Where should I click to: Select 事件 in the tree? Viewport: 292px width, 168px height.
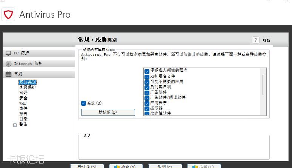click(23, 108)
